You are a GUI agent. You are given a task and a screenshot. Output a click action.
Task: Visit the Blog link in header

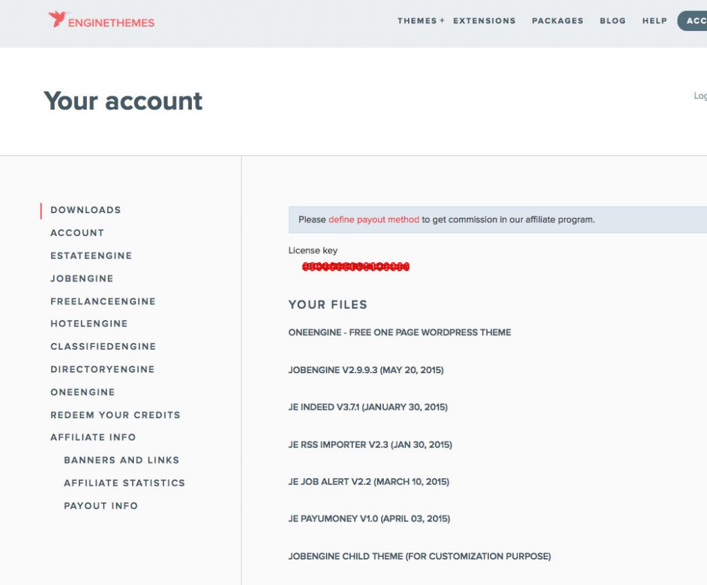(x=613, y=21)
